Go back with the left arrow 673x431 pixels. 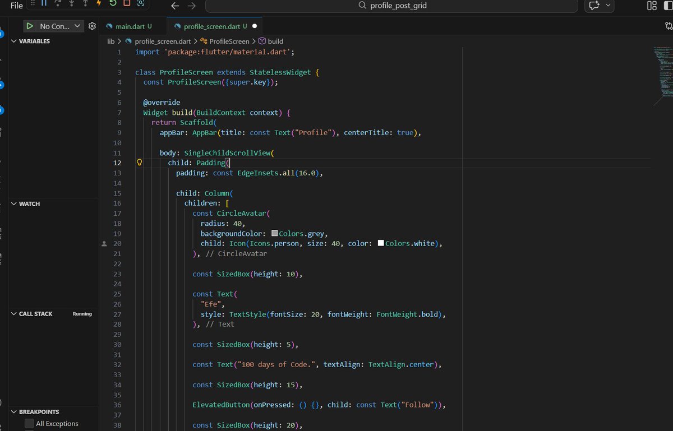(175, 6)
